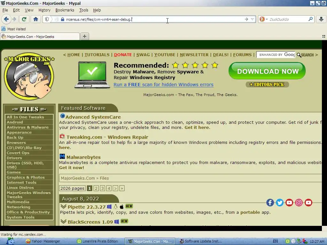Click the DuckDuckGo search input field
The height and width of the screenshot is (245, 327).
pyautogui.click(x=288, y=19)
